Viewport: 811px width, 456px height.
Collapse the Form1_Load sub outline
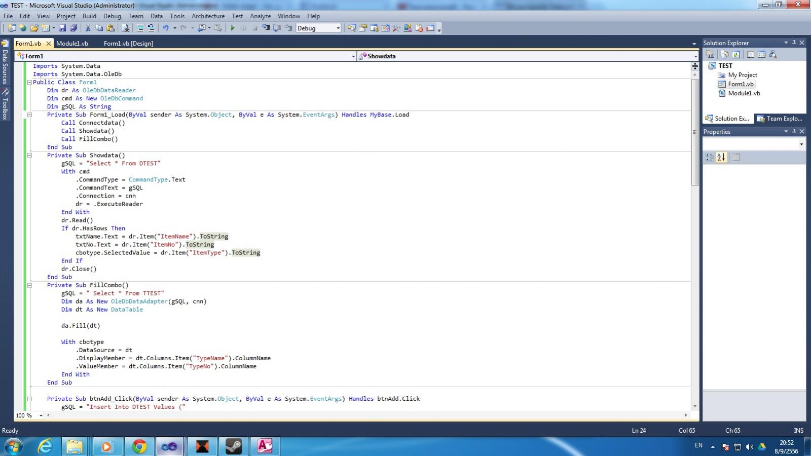tap(29, 115)
